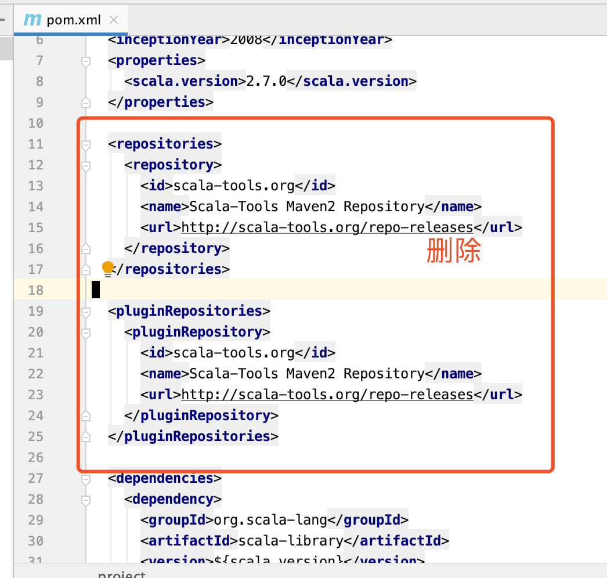Click the groupId org.scala-lang text
Viewport: 607px width, 578px height.
[x=271, y=520]
